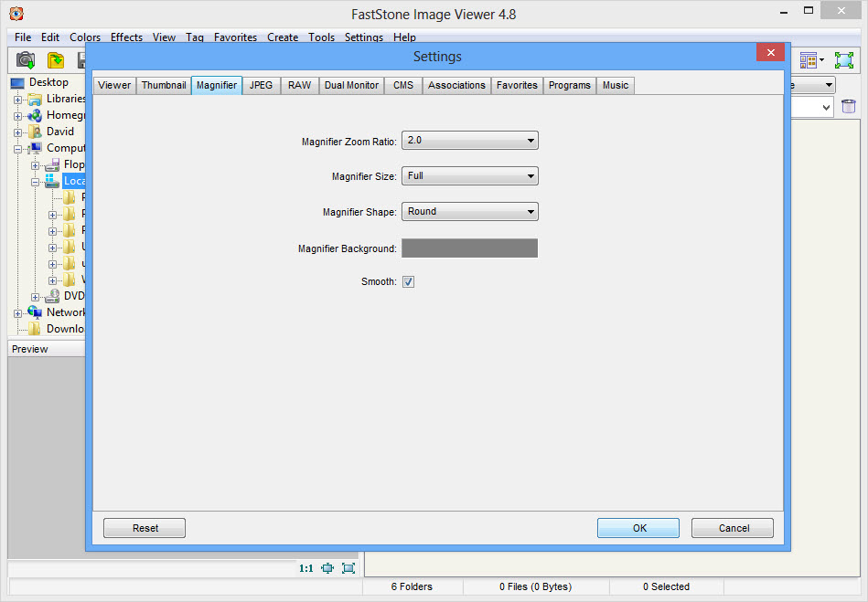Switch to the CMS tab
Screen dimensions: 868x602
coord(403,85)
